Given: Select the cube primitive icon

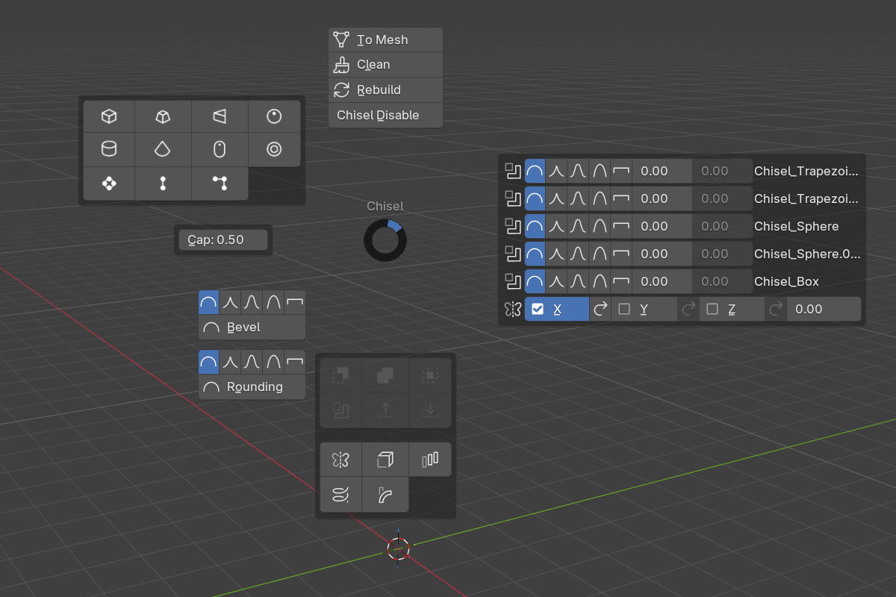Looking at the screenshot, I should [x=109, y=116].
